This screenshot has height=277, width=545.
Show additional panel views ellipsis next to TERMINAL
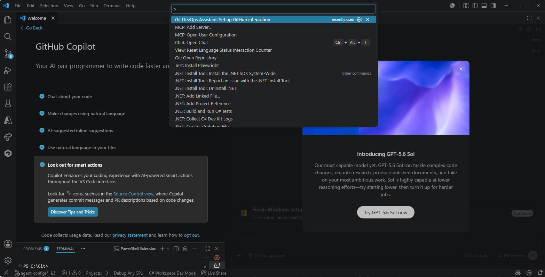coord(83,249)
